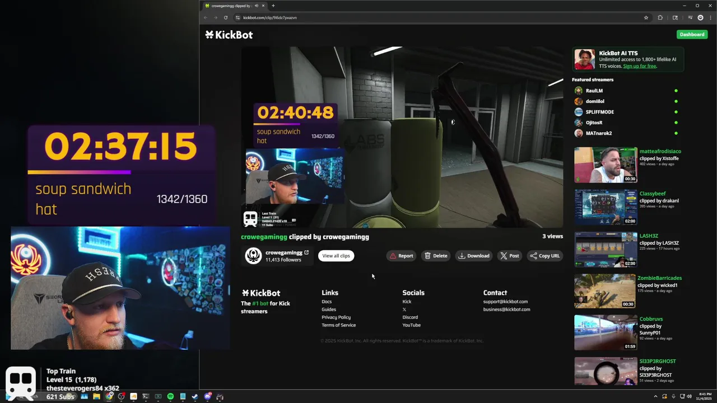Open the Docs footer link
Image resolution: width=717 pixels, height=403 pixels.
coord(327,302)
